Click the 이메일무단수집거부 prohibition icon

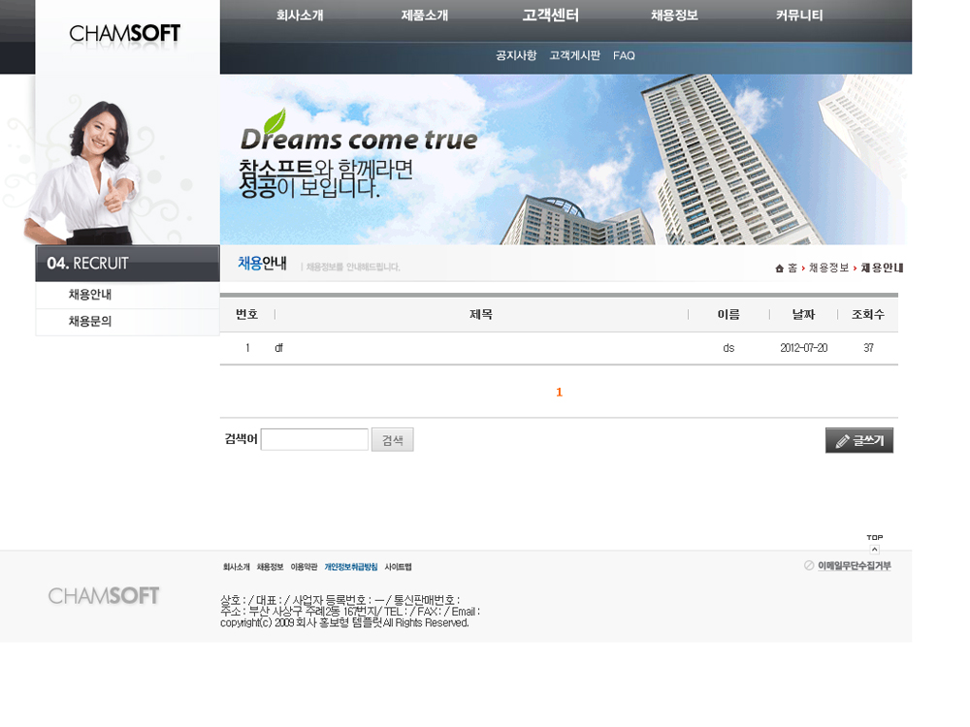[x=809, y=565]
